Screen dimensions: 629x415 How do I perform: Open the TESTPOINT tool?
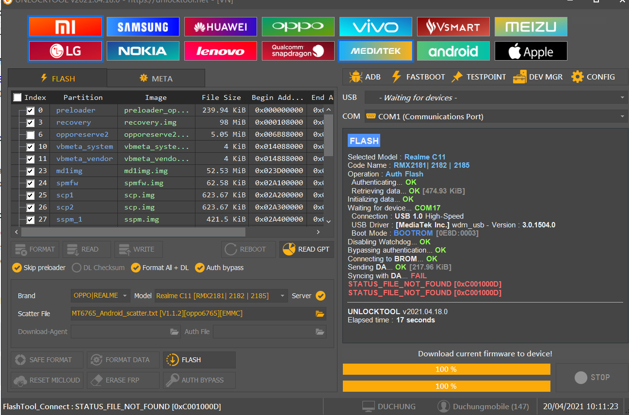click(x=478, y=77)
